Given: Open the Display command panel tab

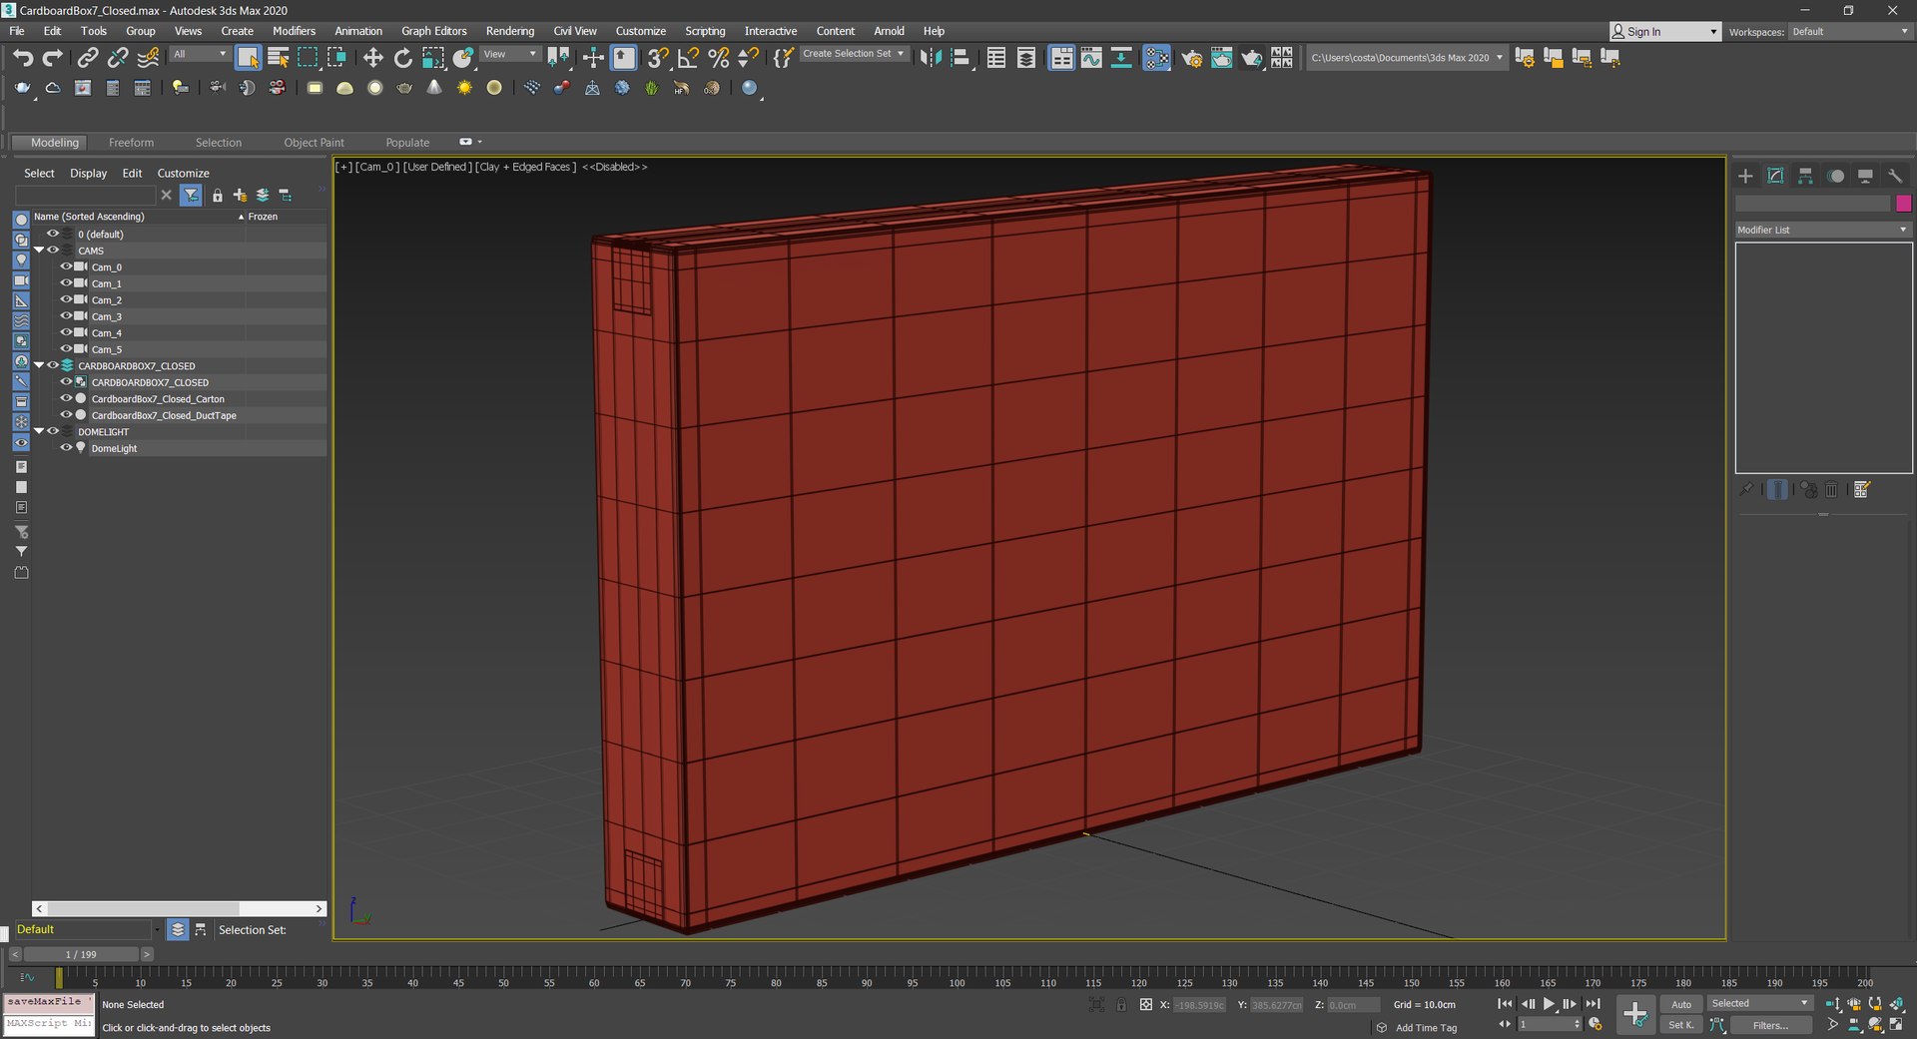Looking at the screenshot, I should pyautogui.click(x=1865, y=176).
